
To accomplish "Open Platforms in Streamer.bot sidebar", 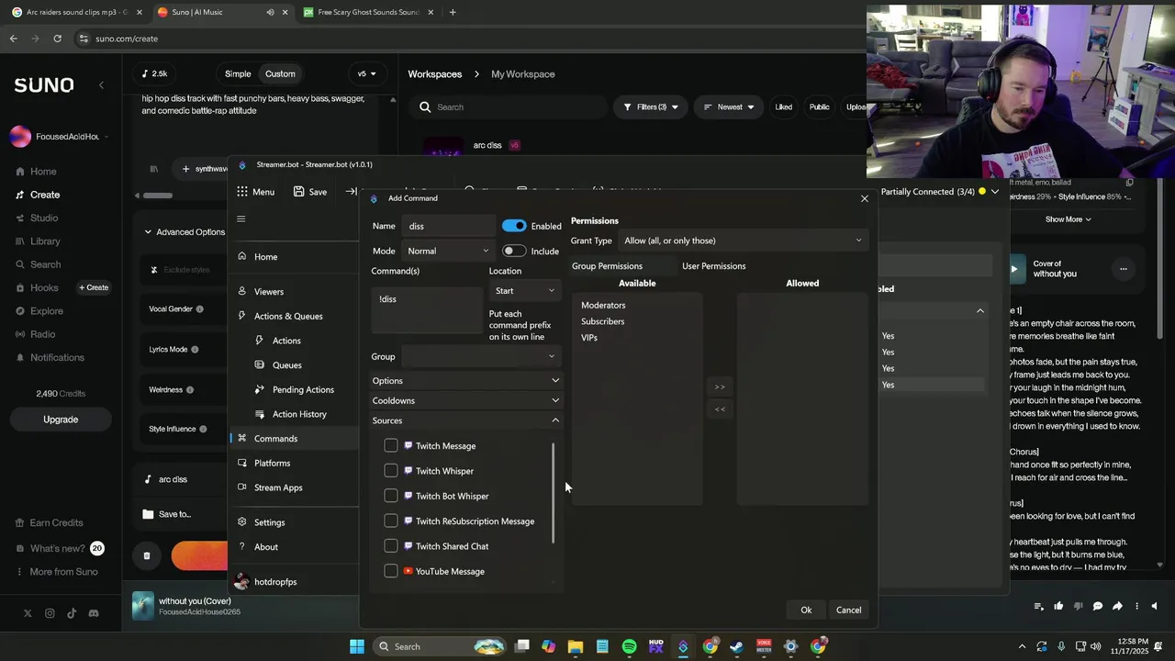I will coord(294,463).
